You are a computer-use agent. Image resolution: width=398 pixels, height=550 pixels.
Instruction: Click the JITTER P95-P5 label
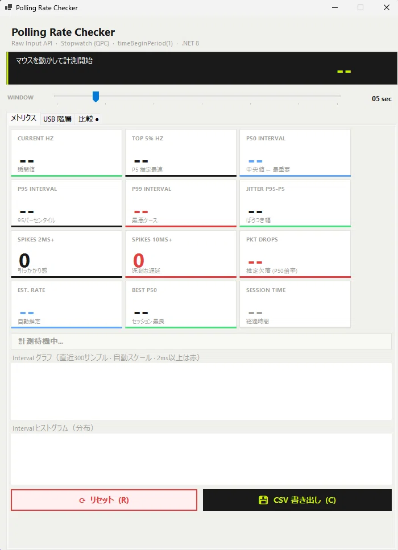pyautogui.click(x=266, y=189)
